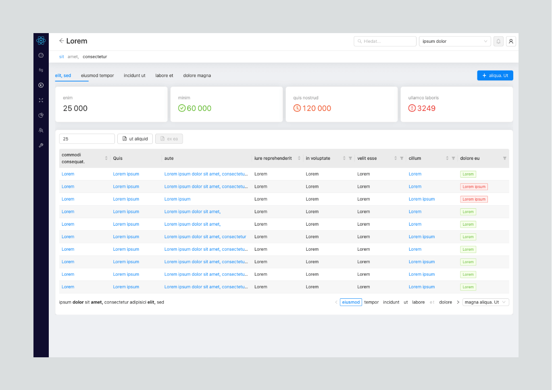The height and width of the screenshot is (390, 552).
Task: Go to next page arrow in pagination
Action: coord(458,302)
